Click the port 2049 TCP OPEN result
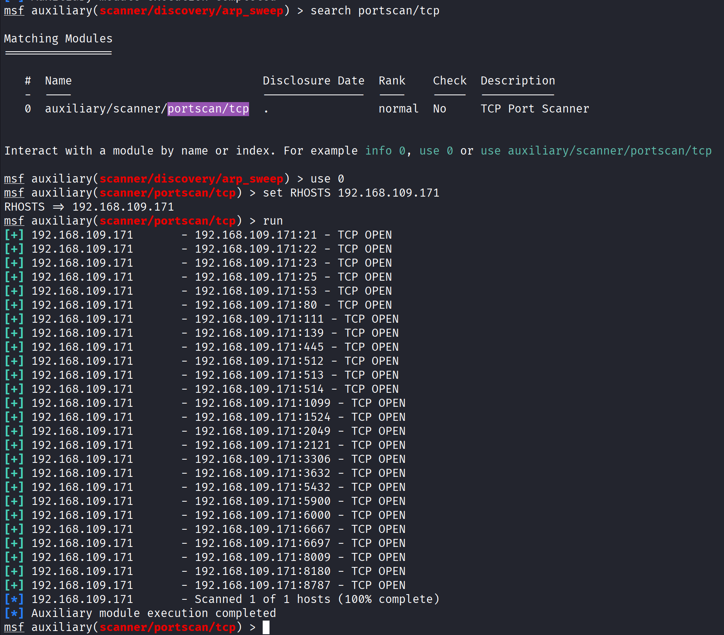This screenshot has width=724, height=635. (205, 431)
